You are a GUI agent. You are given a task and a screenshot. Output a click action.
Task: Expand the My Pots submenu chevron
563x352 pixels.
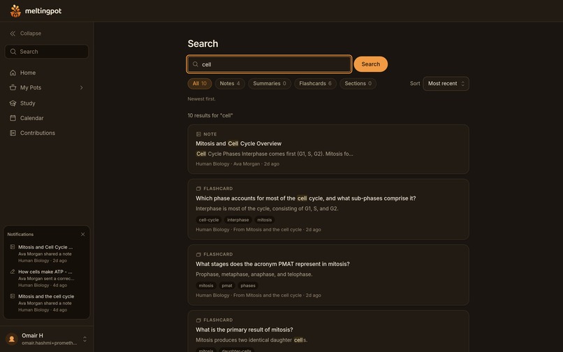[82, 87]
